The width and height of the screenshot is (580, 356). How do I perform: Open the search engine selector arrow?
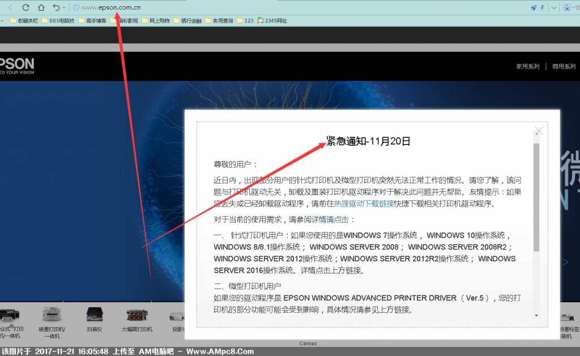(573, 7)
